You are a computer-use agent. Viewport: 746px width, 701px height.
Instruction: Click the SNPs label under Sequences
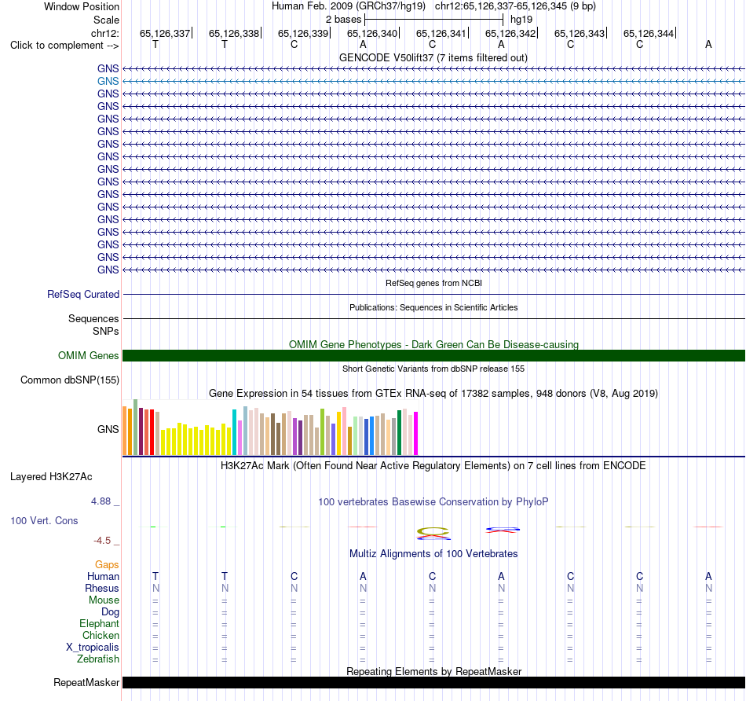click(x=106, y=331)
